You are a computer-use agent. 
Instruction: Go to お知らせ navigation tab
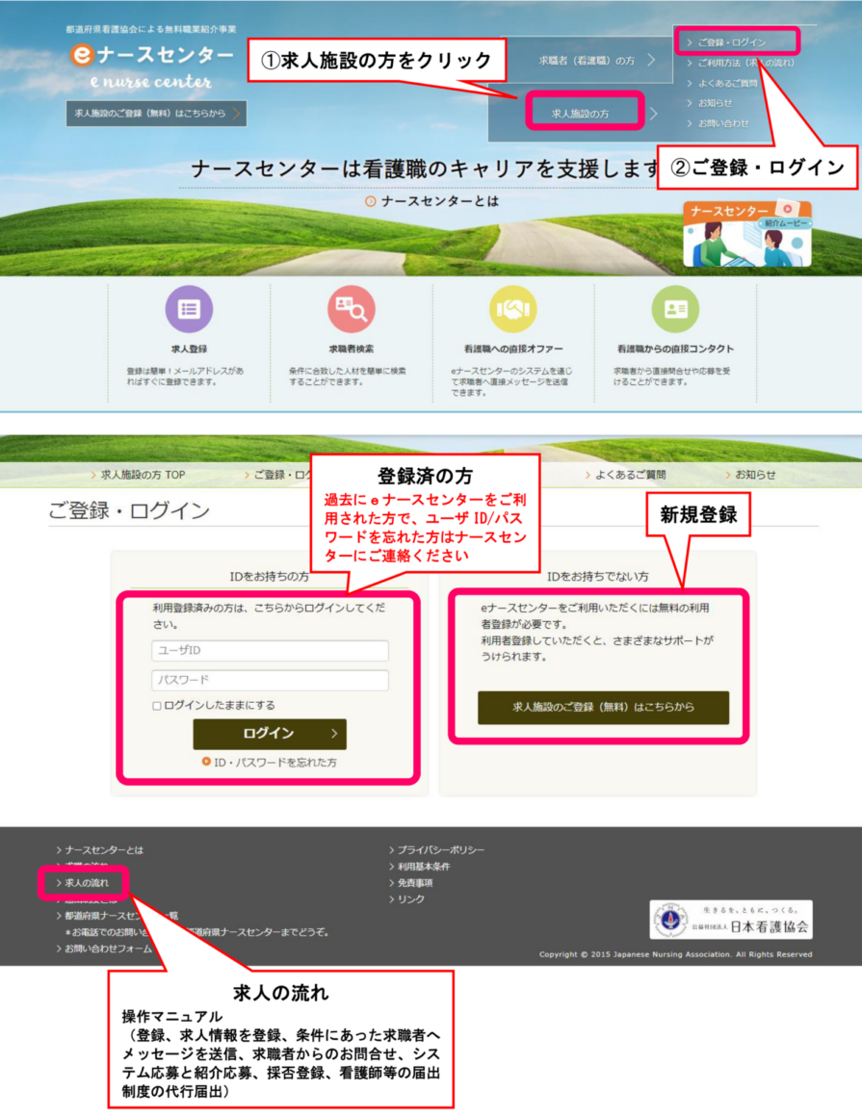pyautogui.click(x=750, y=475)
